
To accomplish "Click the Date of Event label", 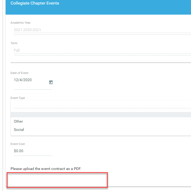I will click(x=19, y=73).
